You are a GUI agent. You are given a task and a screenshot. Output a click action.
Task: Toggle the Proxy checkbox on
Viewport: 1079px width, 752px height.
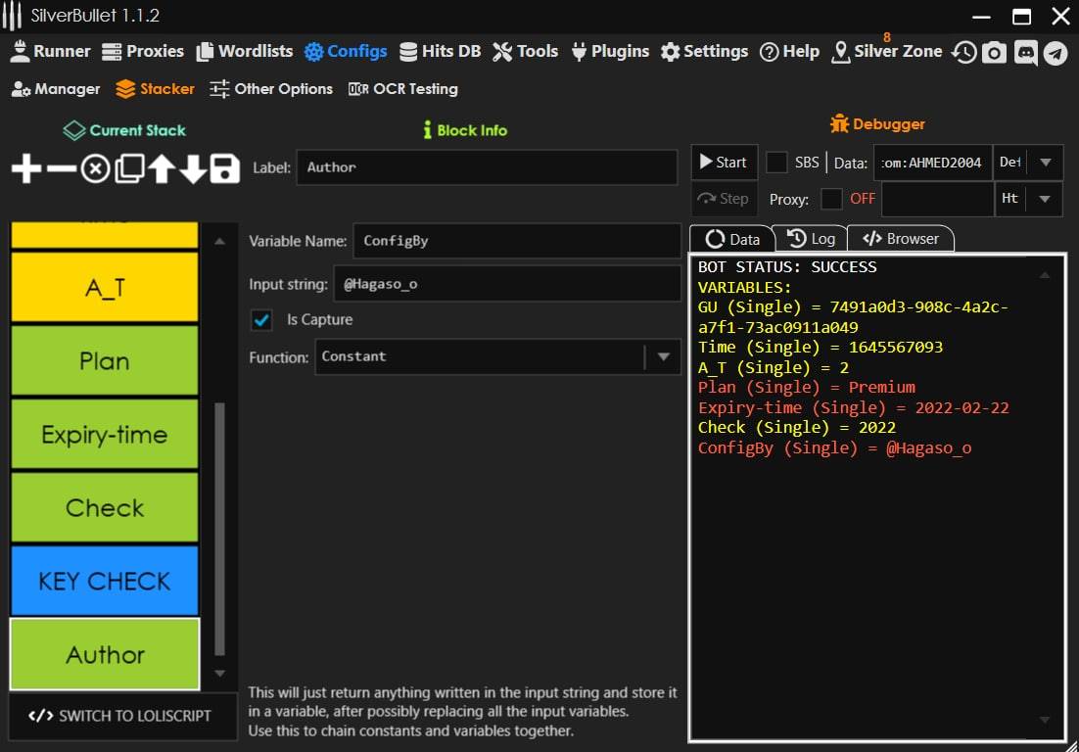(x=831, y=199)
